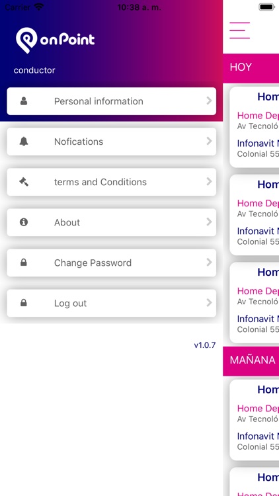Open Nofications via its right chevron

click(209, 142)
